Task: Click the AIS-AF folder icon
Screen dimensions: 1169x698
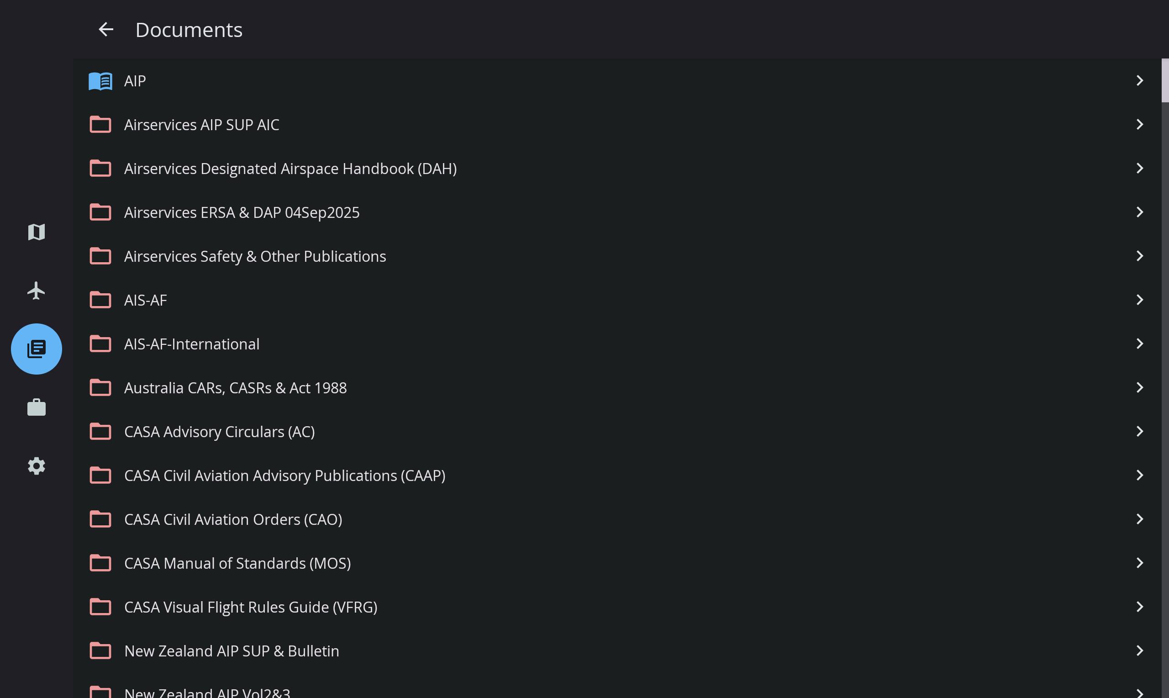Action: (100, 300)
